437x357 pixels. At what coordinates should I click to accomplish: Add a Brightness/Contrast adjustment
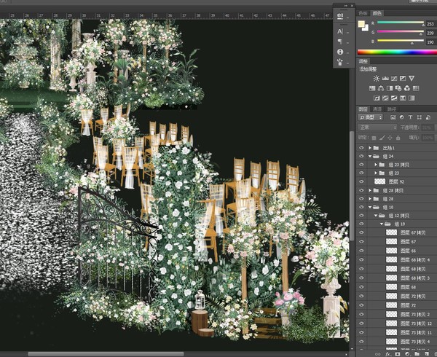click(377, 78)
